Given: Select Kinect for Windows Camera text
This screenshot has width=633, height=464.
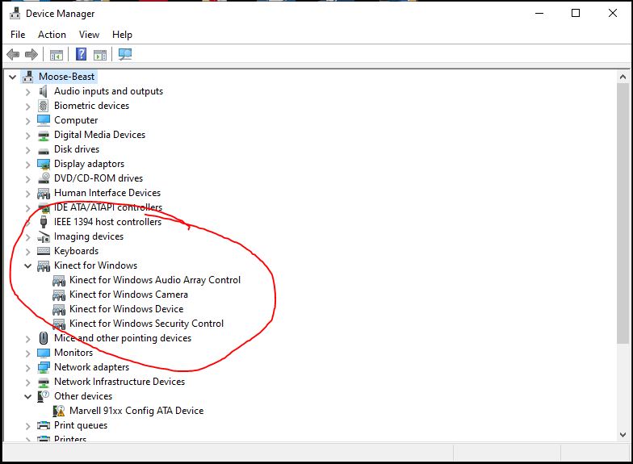Looking at the screenshot, I should [129, 295].
